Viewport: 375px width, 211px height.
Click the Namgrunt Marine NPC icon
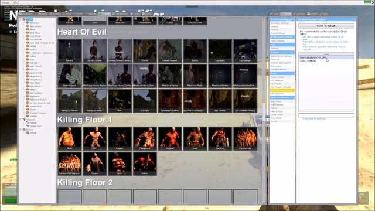70,101
